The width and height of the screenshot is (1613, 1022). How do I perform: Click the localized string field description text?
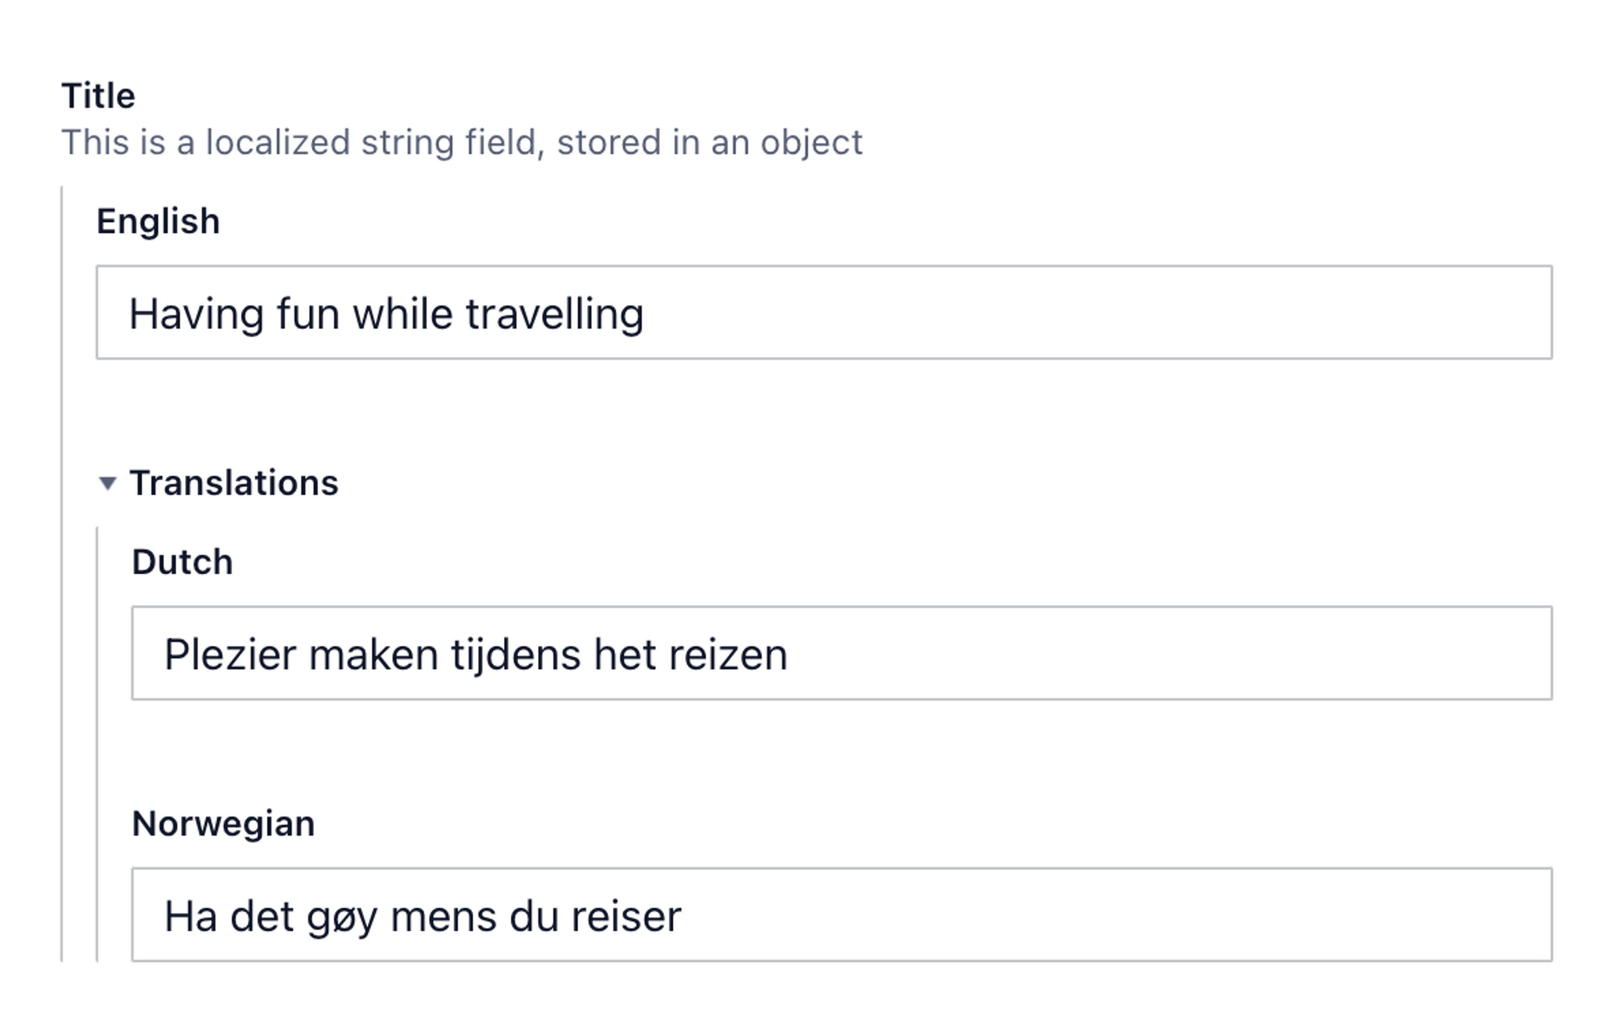click(462, 143)
